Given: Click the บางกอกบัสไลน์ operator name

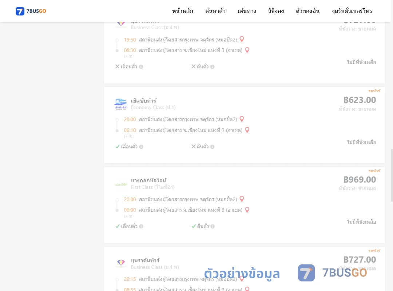Looking at the screenshot, I should 148,180.
